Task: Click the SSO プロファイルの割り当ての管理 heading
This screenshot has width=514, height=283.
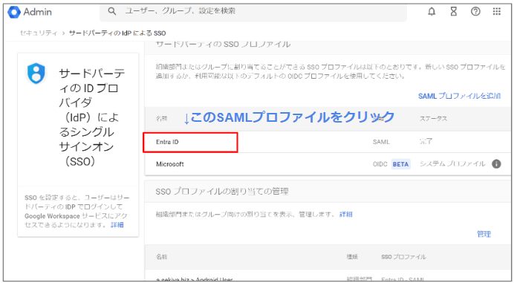Action: click(222, 191)
